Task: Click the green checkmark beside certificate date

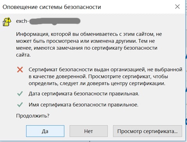Action: click(20, 93)
